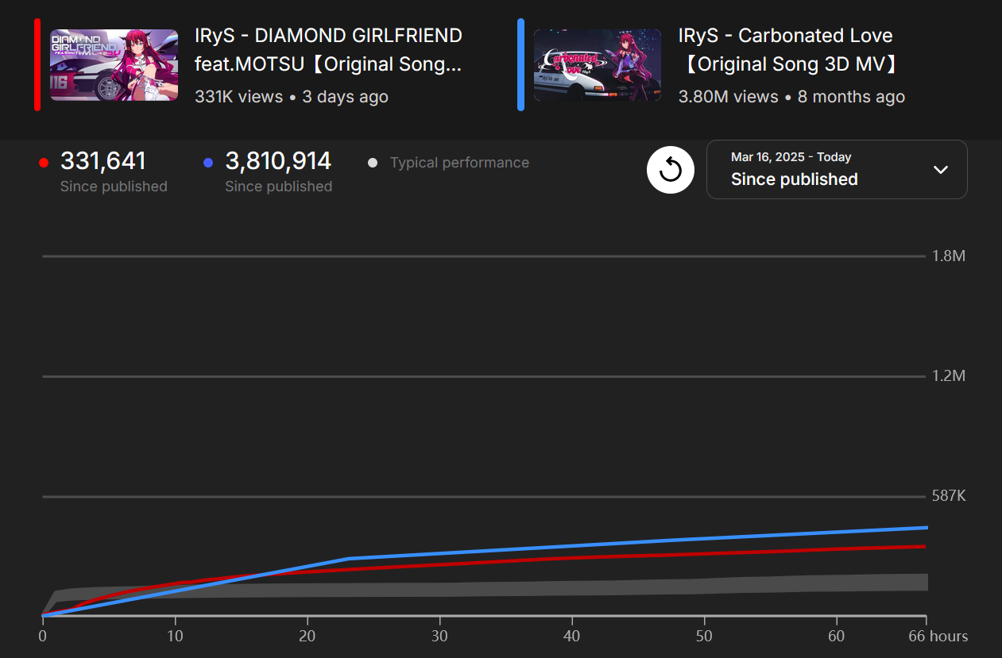1002x658 pixels.
Task: Click the 20 hour x-axis tick label
Action: coord(308,637)
